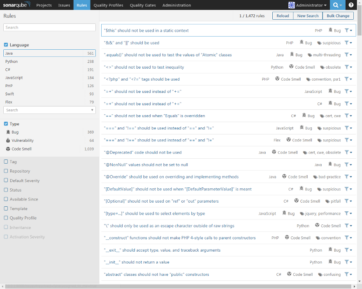This screenshot has width=362, height=289.
Task: Filter by Swift language
Action: tap(49, 94)
